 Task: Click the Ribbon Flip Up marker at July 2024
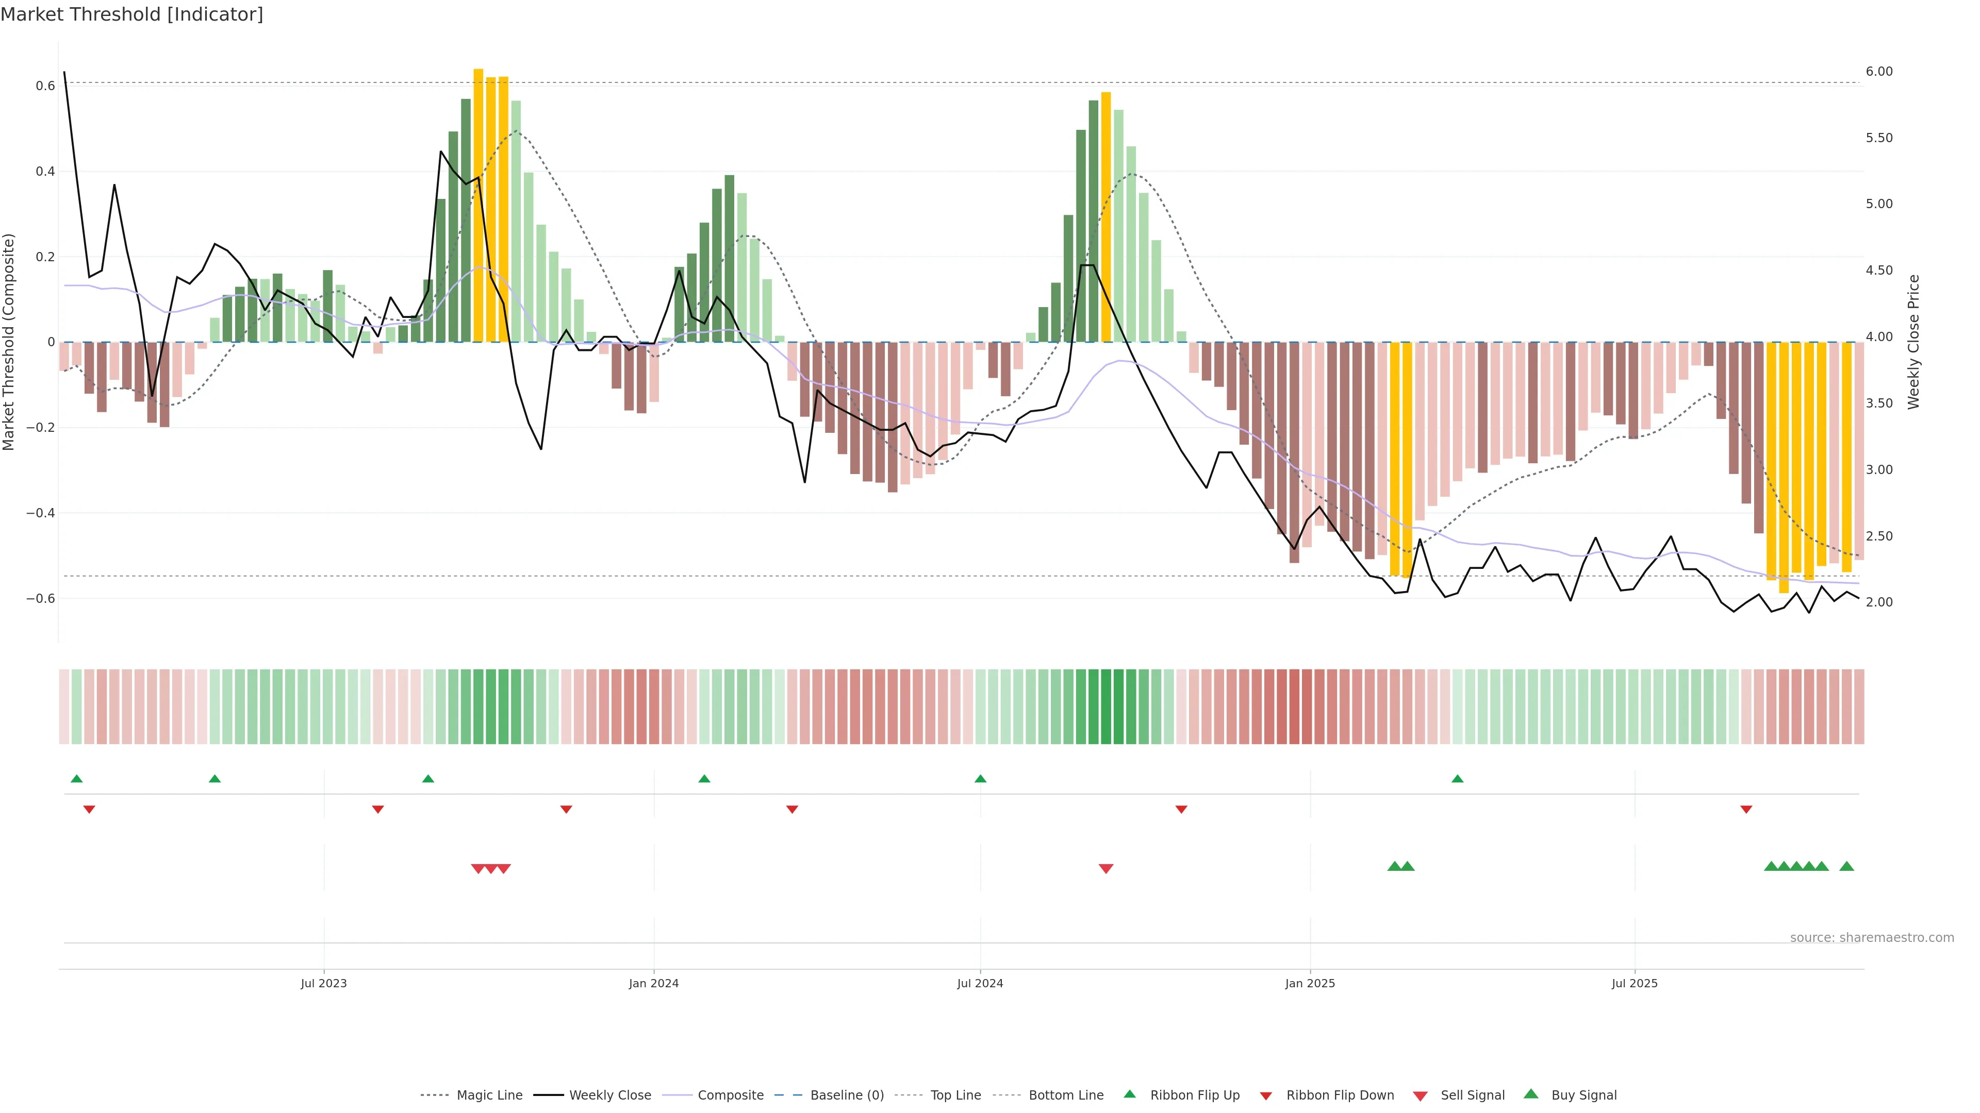[x=980, y=779]
